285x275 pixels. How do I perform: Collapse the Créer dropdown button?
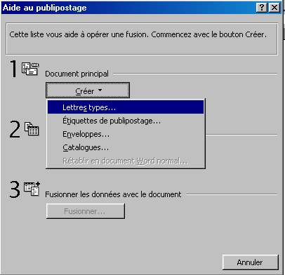point(88,90)
